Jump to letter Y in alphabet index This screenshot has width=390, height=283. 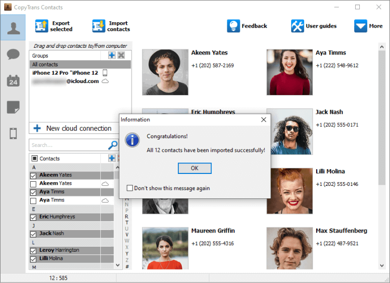tap(126, 254)
